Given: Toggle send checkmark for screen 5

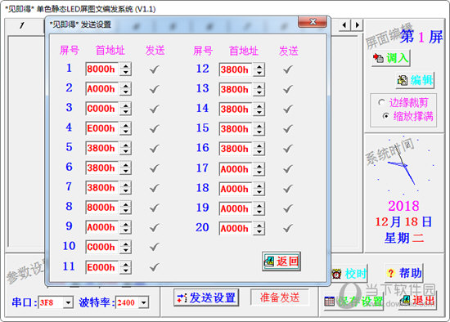Looking at the screenshot, I should pyautogui.click(x=155, y=149).
